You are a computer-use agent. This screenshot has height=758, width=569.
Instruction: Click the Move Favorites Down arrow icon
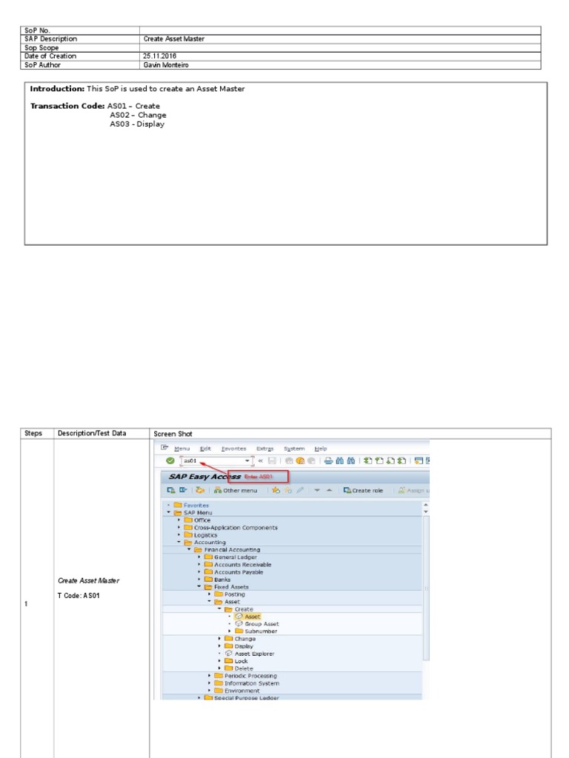click(317, 490)
